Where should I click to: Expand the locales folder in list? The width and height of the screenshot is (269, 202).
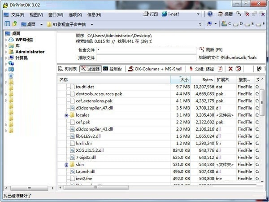[66, 115]
